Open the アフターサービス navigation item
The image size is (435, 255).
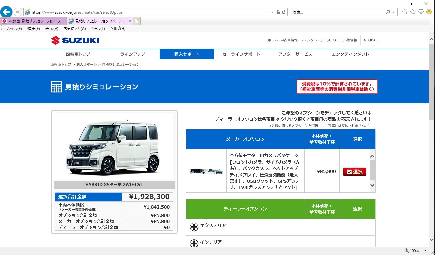click(x=295, y=54)
